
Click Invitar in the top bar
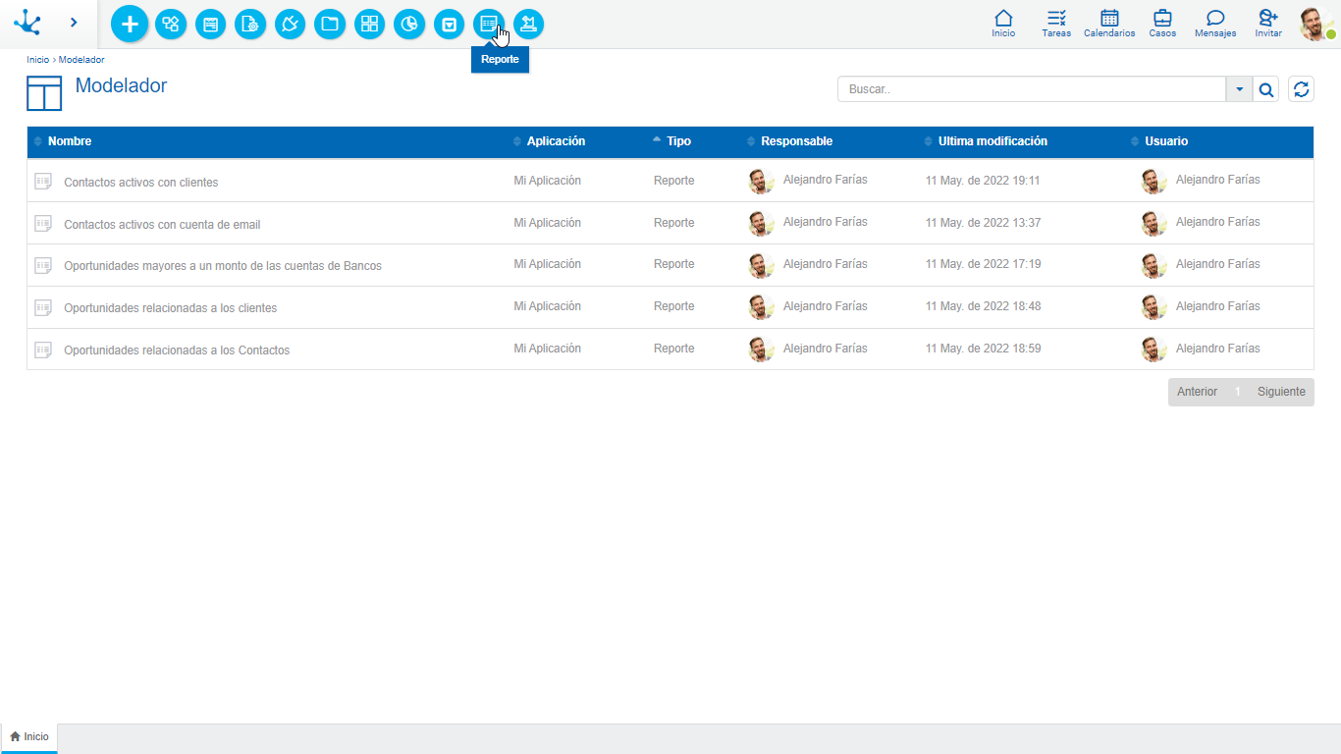[x=1268, y=24]
